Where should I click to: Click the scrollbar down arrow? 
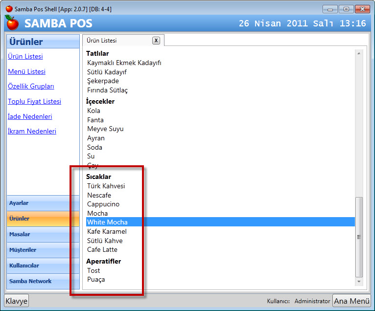click(x=359, y=282)
